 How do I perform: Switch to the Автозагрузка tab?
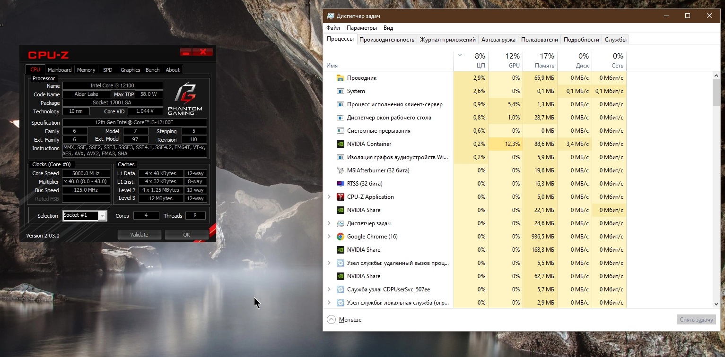click(x=498, y=40)
